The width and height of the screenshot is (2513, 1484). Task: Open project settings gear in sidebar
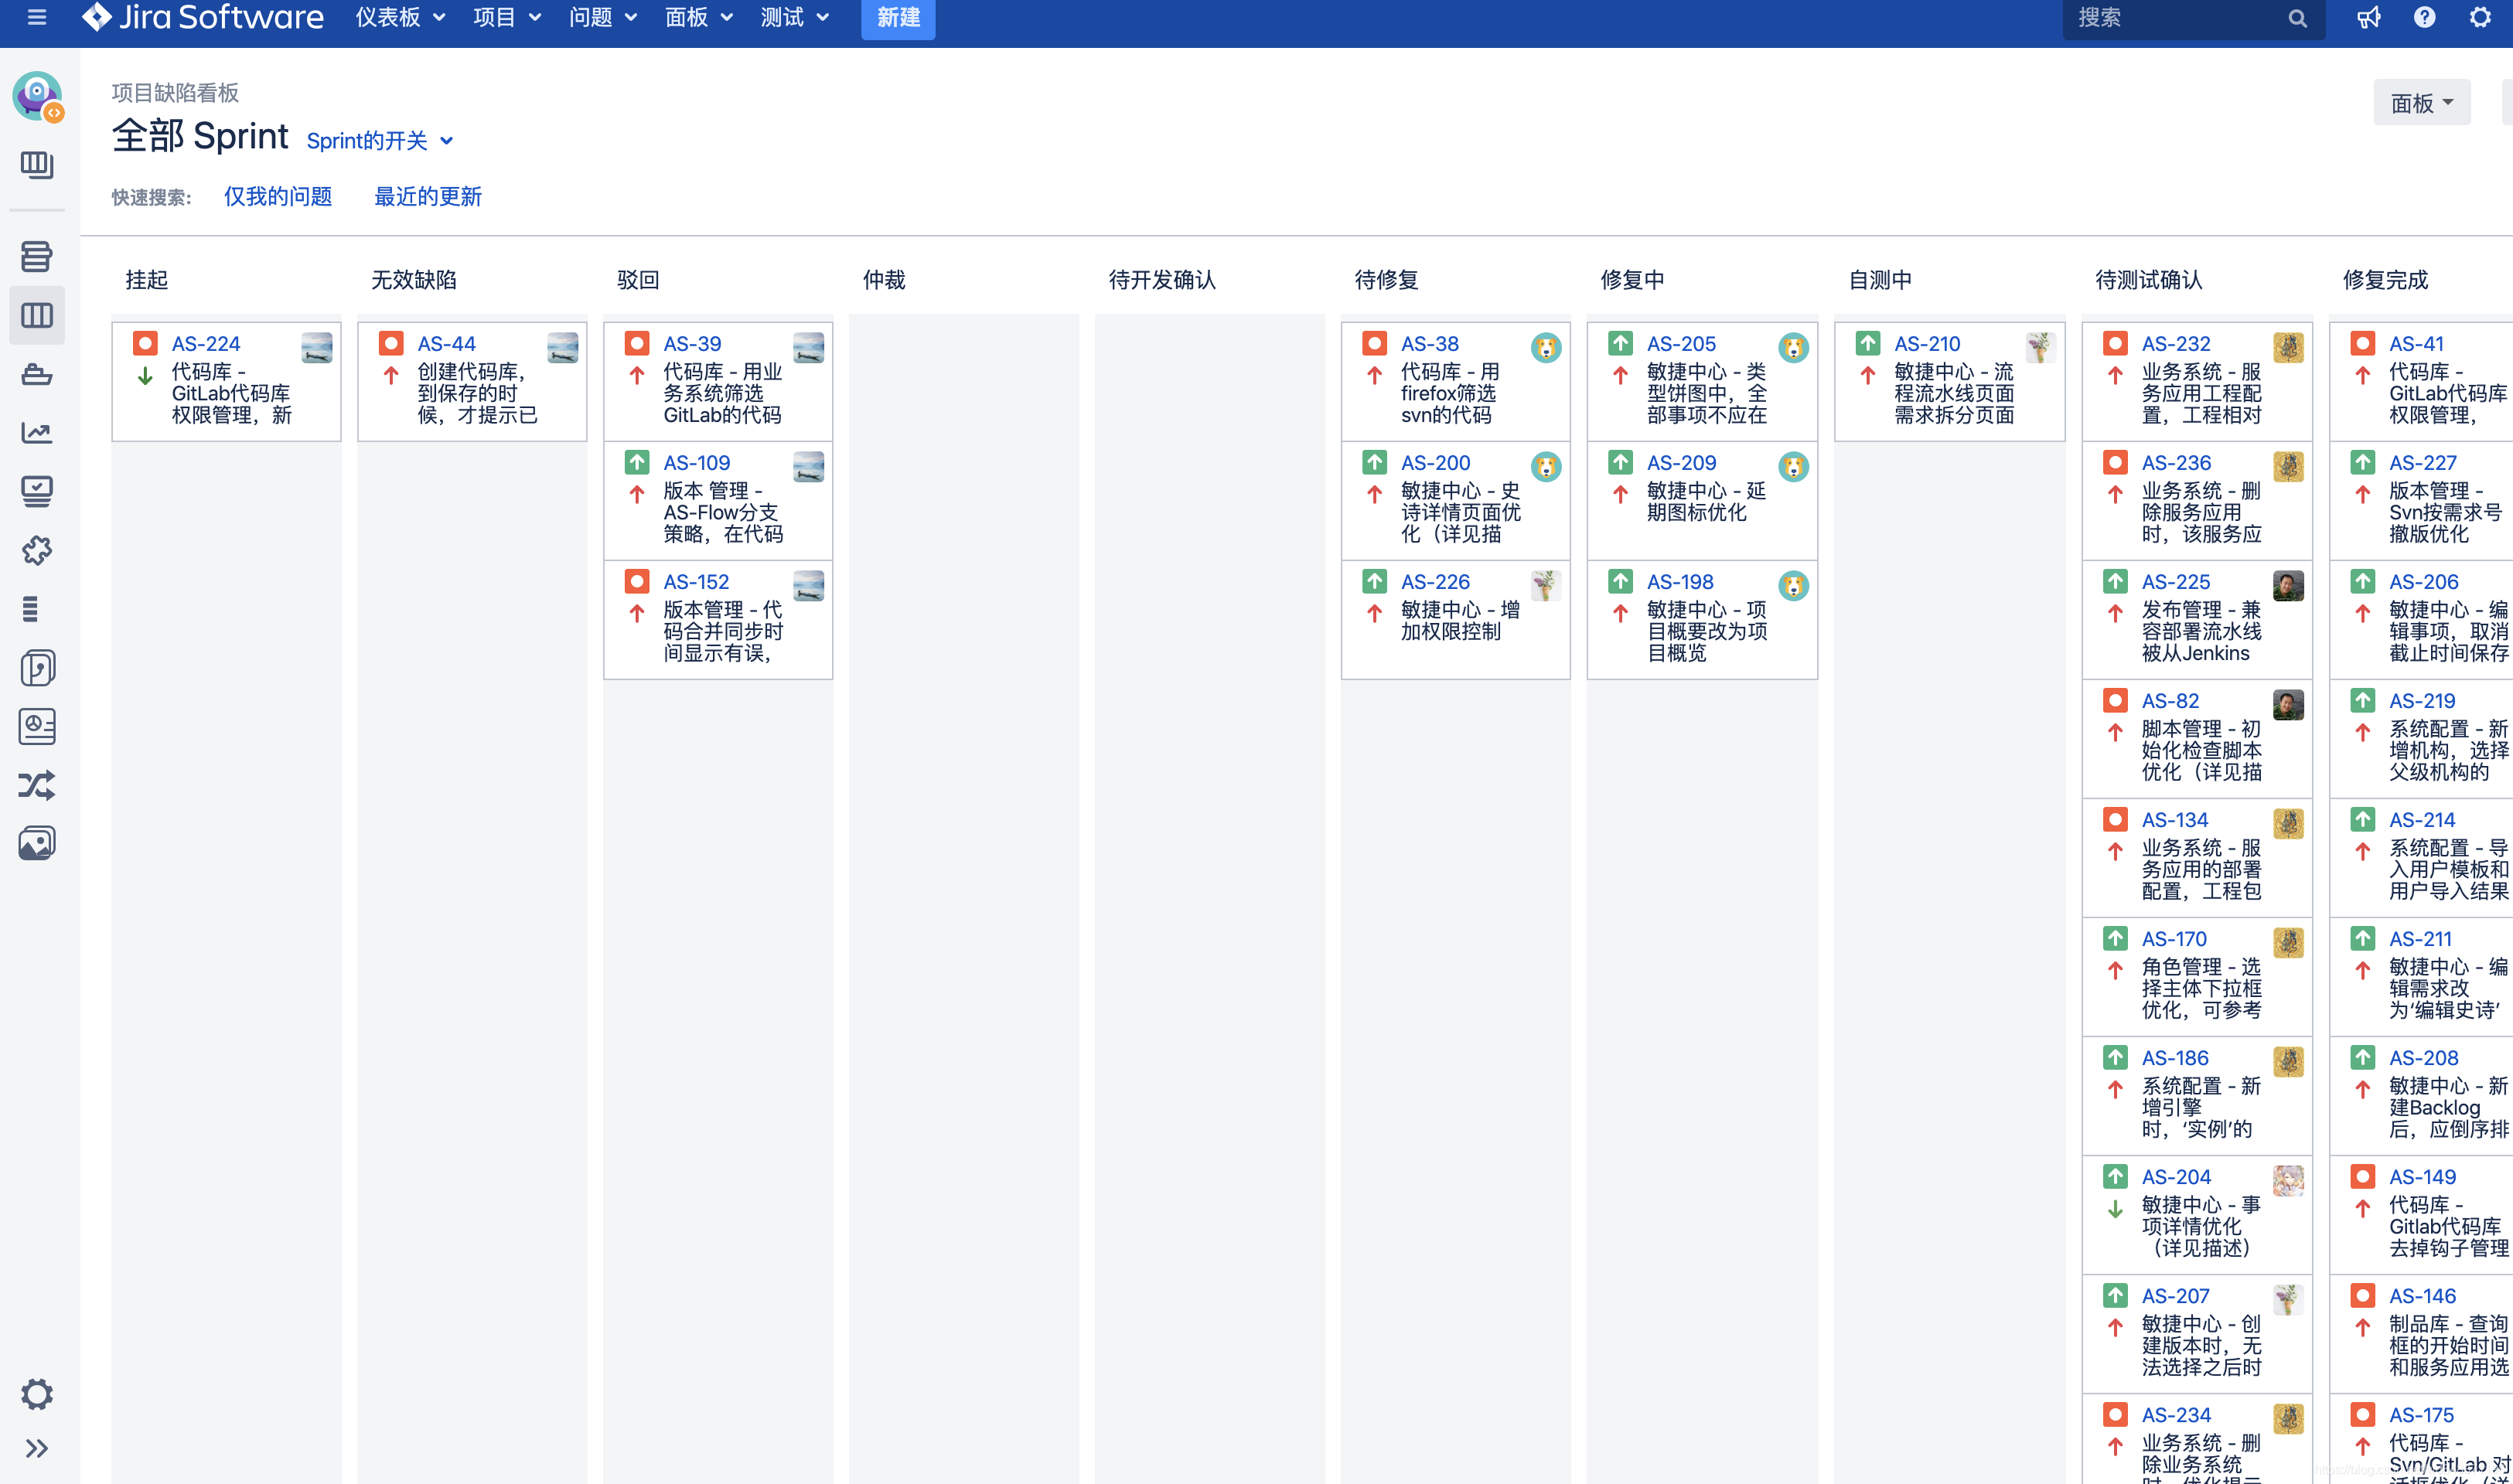pyautogui.click(x=37, y=1393)
